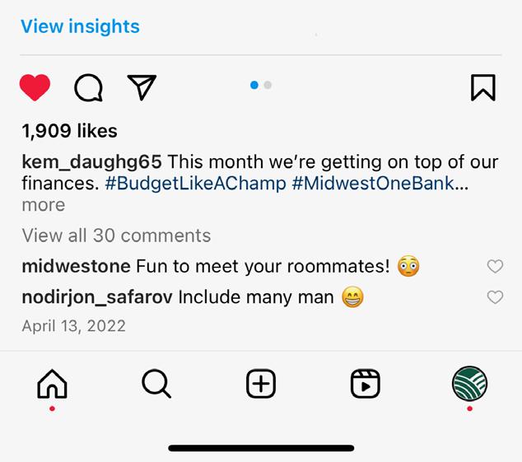
Task: Open profile tab with green avatar
Action: tap(469, 383)
